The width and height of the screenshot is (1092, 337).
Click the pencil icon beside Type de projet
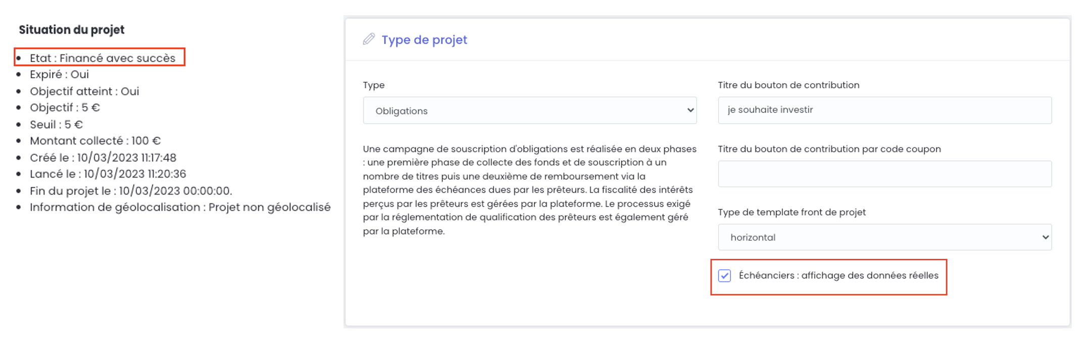[369, 39]
